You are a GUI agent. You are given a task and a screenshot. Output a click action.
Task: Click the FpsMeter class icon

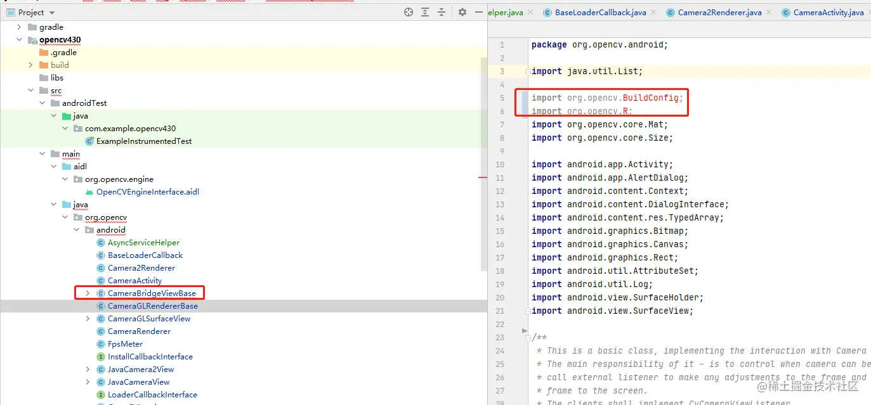point(101,344)
